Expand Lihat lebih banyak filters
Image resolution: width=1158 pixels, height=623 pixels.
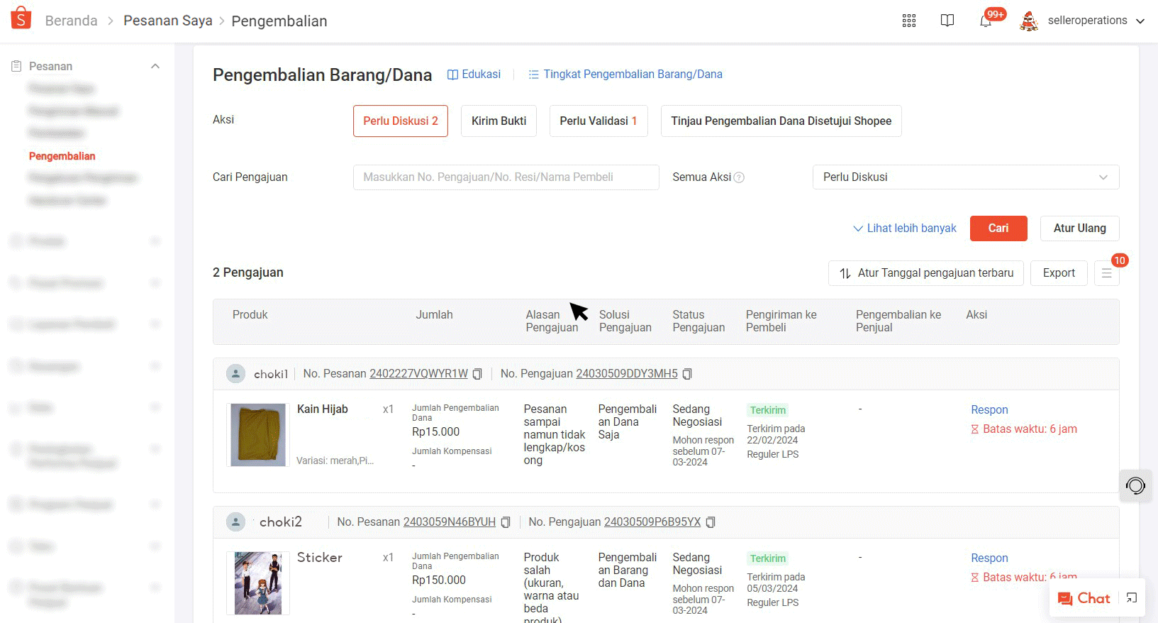904,228
